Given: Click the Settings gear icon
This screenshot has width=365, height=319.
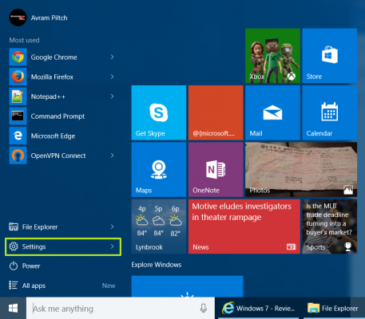Looking at the screenshot, I should click(14, 246).
